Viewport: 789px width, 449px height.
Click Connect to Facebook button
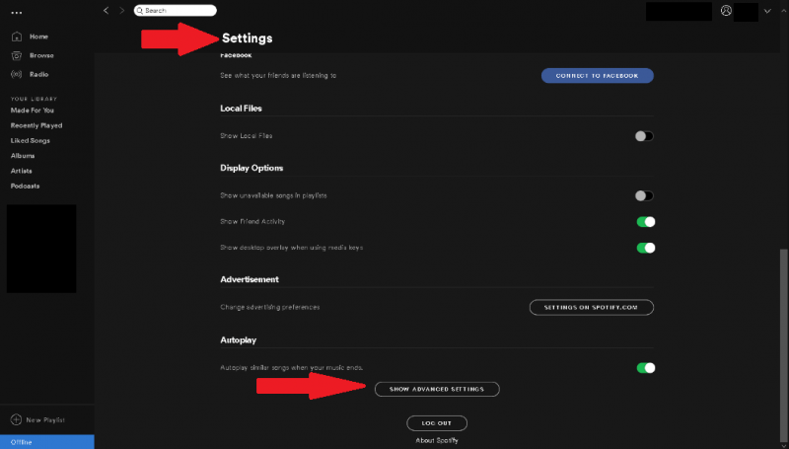[x=598, y=76]
